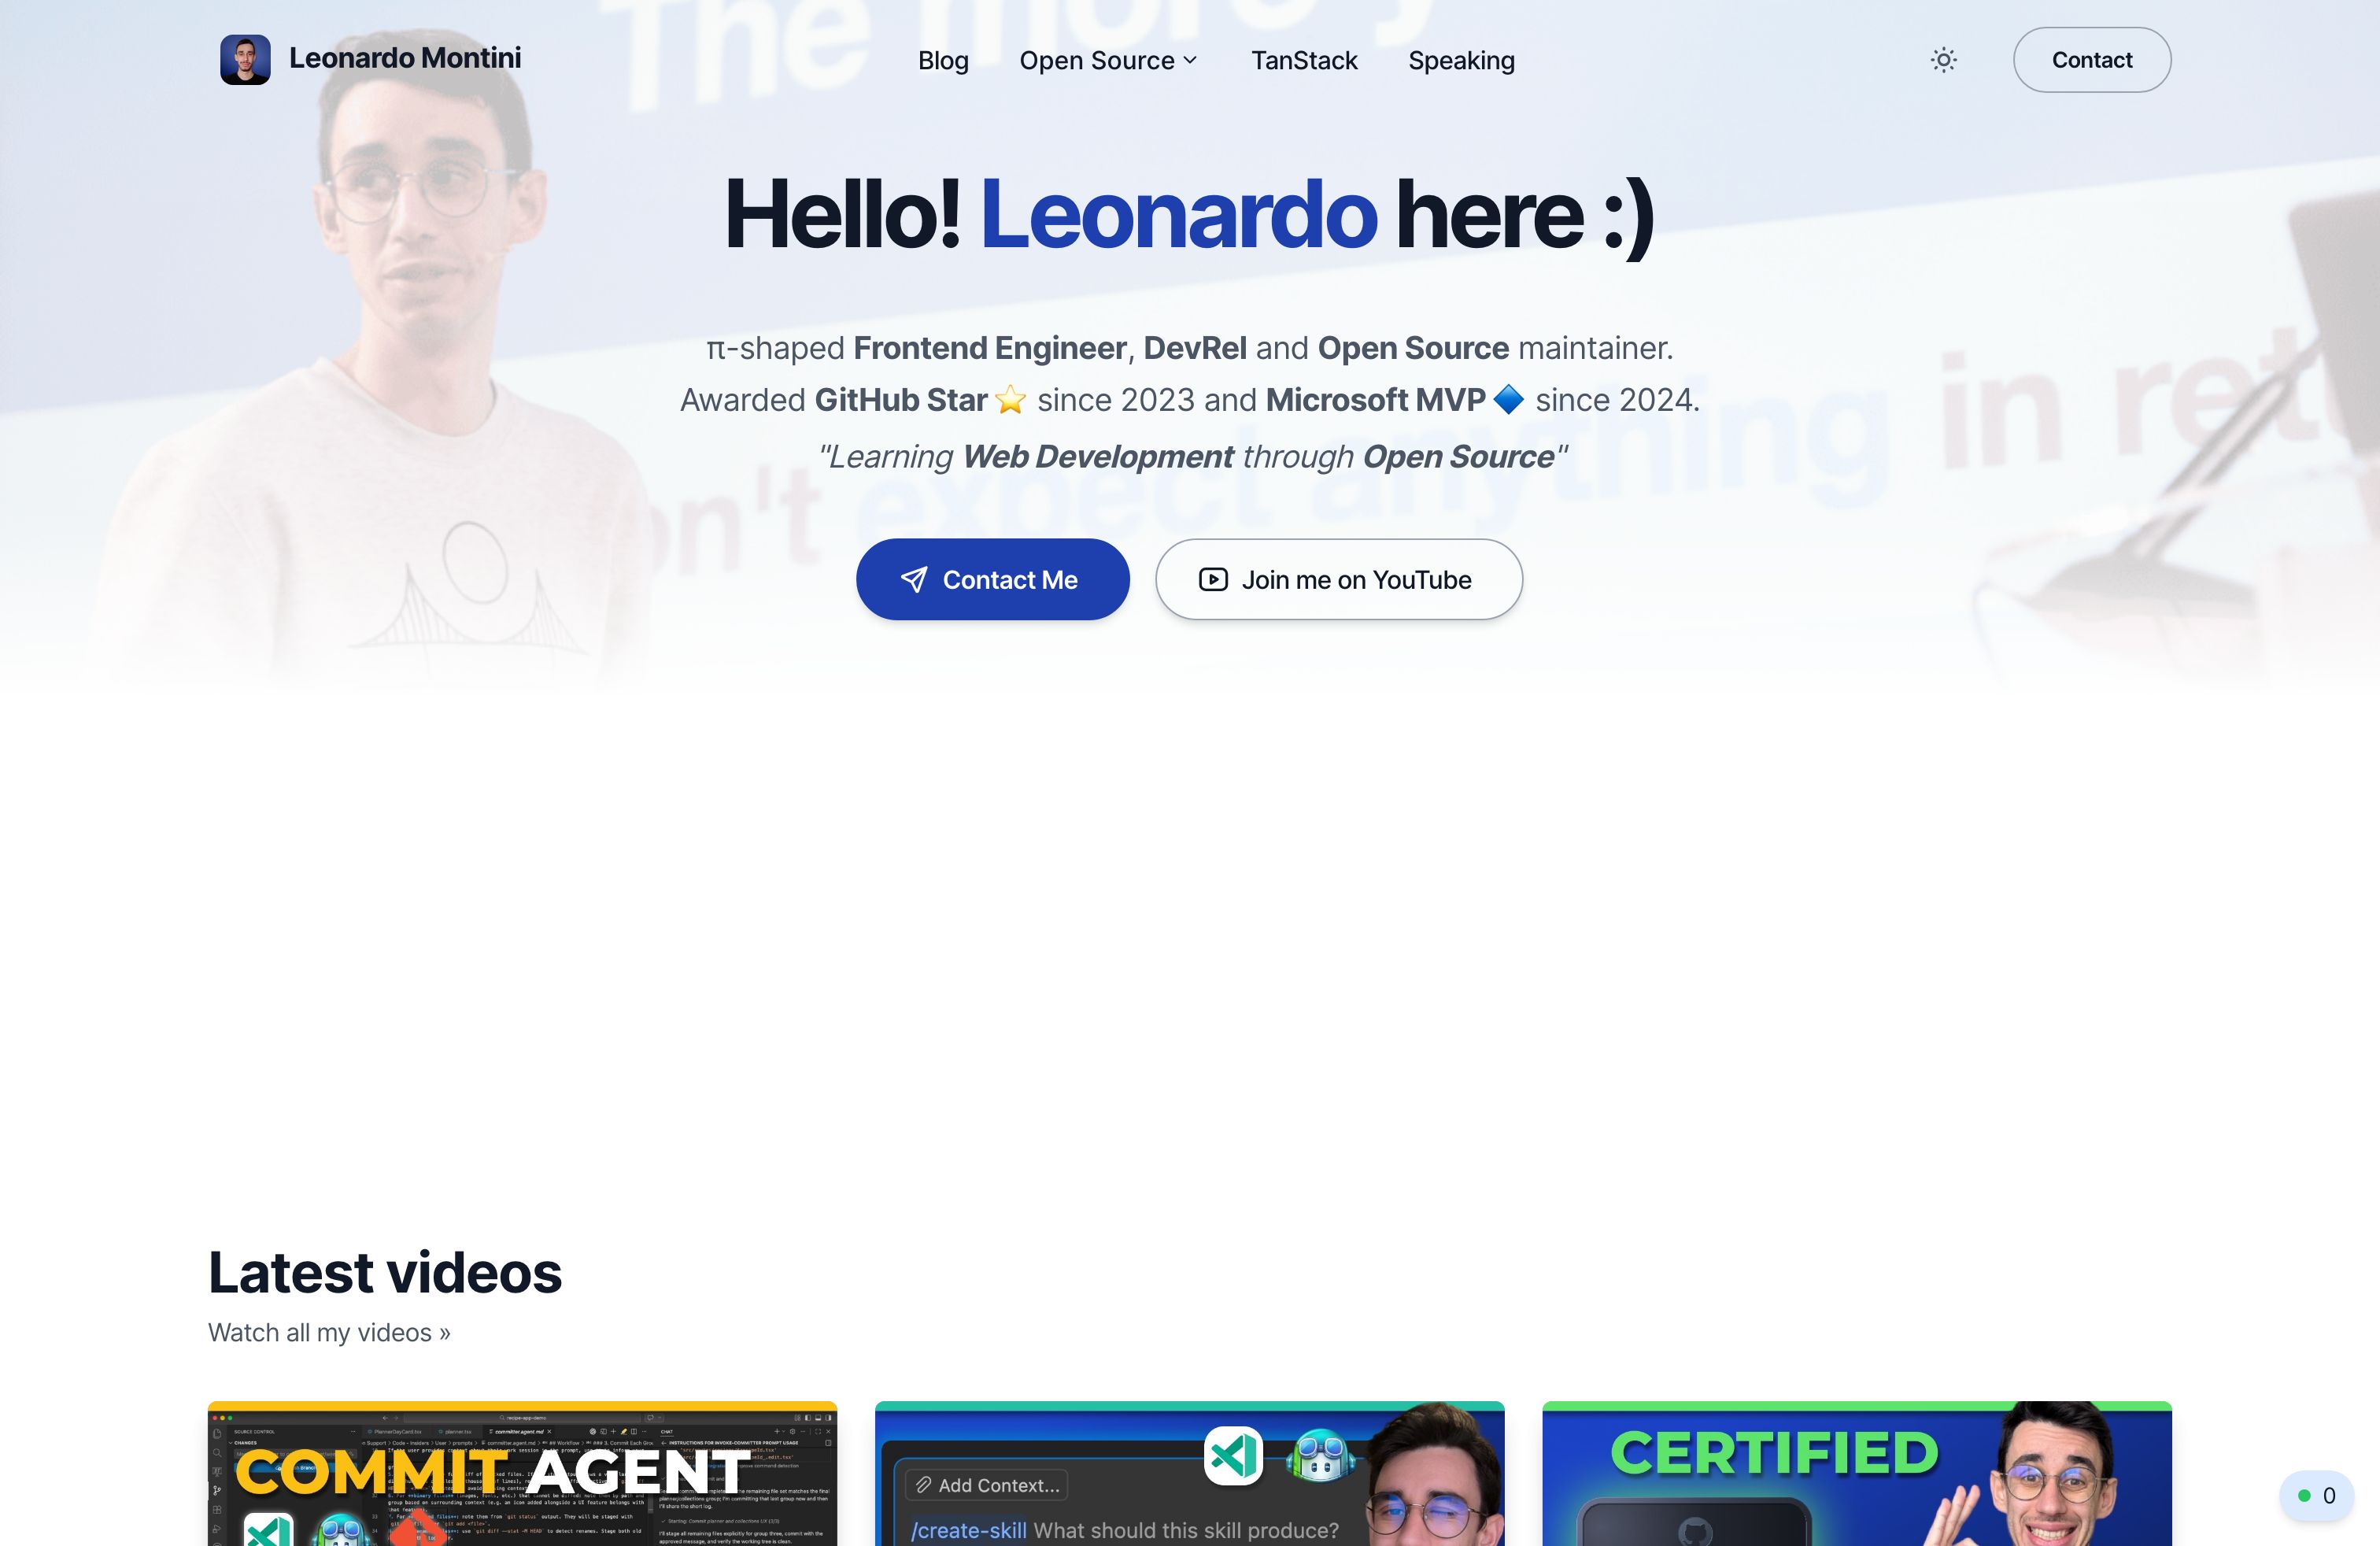The height and width of the screenshot is (1546, 2380).
Task: Toggle light/dark theme with the sun icon
Action: coord(1943,60)
